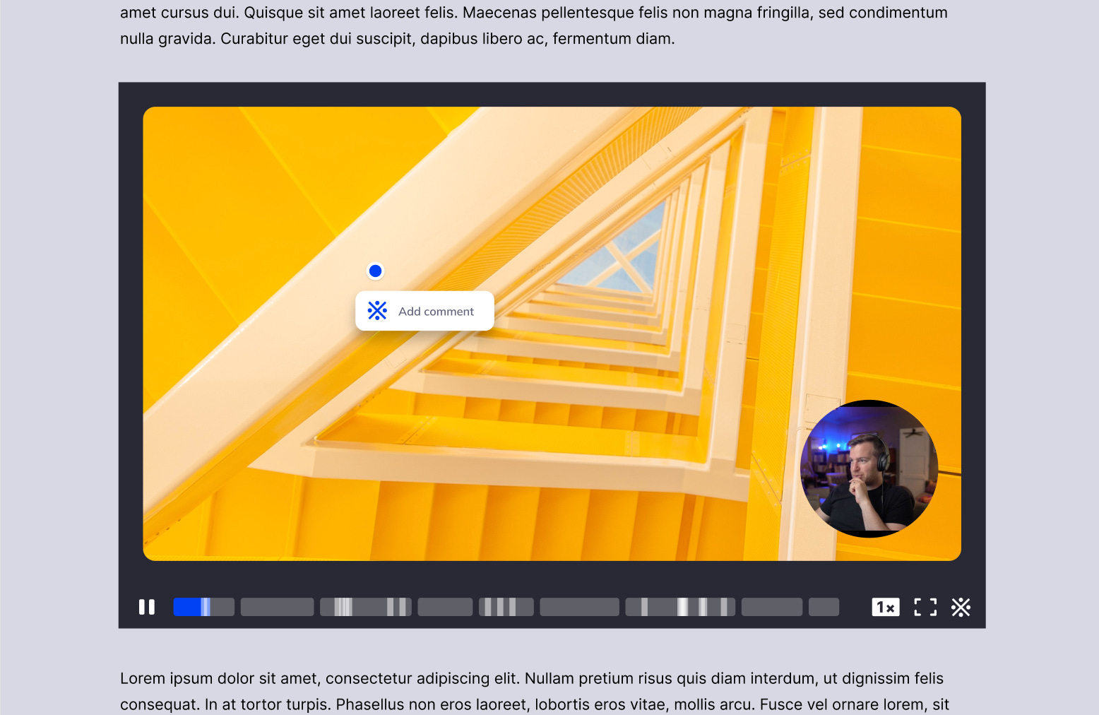The width and height of the screenshot is (1099, 715).
Task: Click the asterisk icon inside Add comment popup
Action: coord(377,311)
